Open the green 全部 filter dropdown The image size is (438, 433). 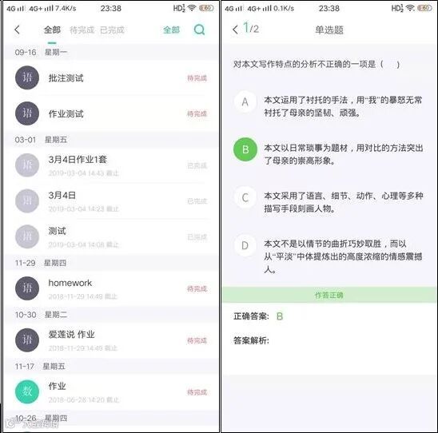(x=171, y=30)
